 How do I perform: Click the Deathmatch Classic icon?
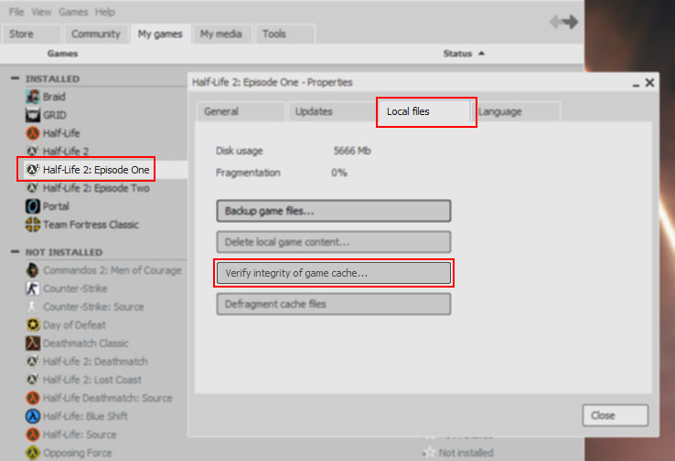(x=33, y=343)
